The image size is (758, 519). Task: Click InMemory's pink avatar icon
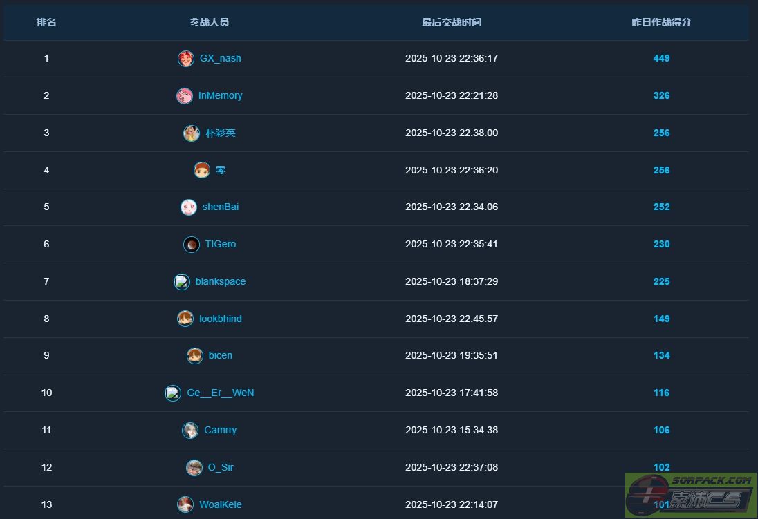(184, 96)
